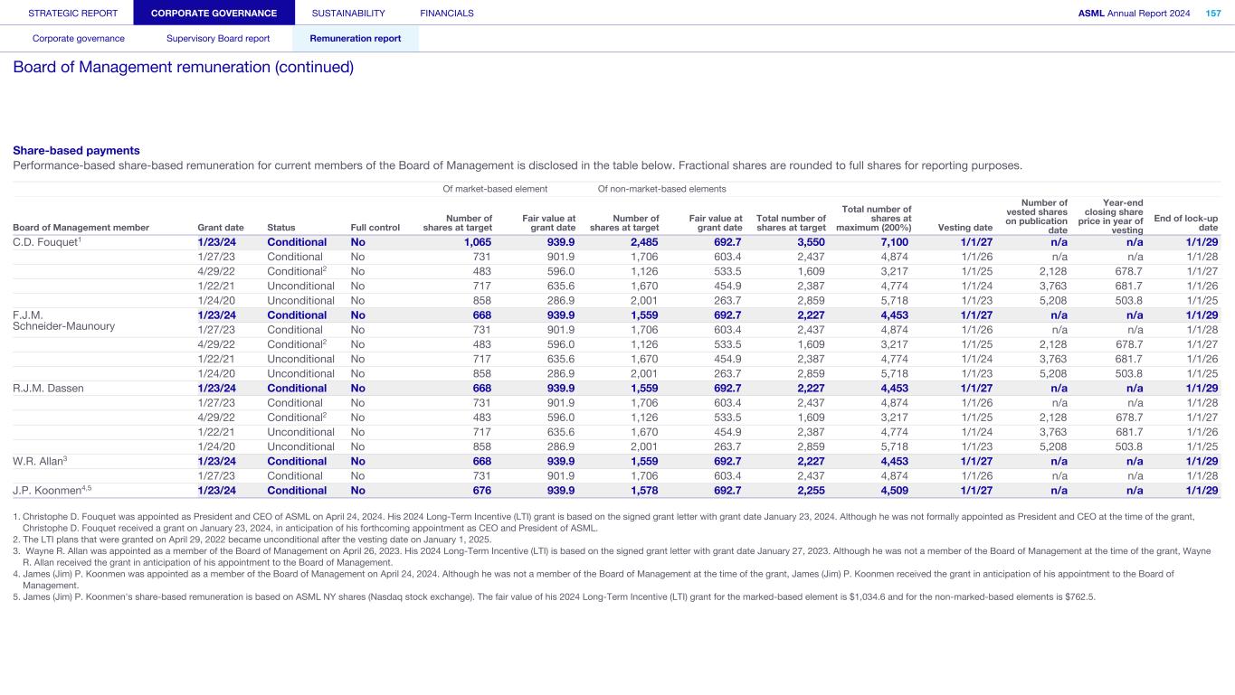Go to the Financials tab
1235x695 pixels.
(446, 13)
